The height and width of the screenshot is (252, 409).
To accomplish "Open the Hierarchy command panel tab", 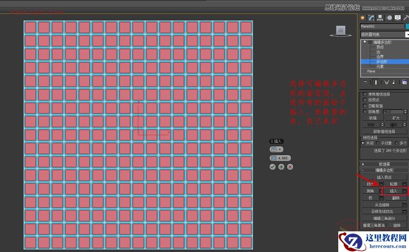I will pyautogui.click(x=380, y=18).
